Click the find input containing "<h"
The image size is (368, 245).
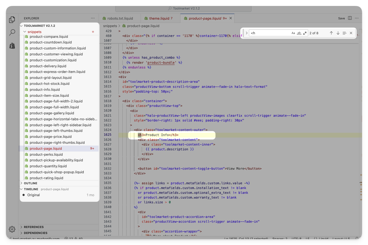click(269, 33)
